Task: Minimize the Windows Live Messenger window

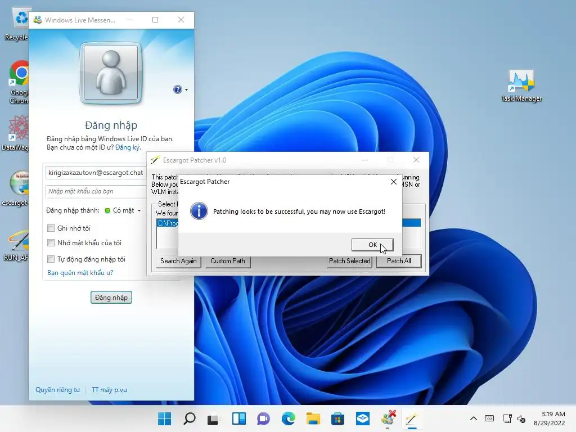Action: [130, 20]
